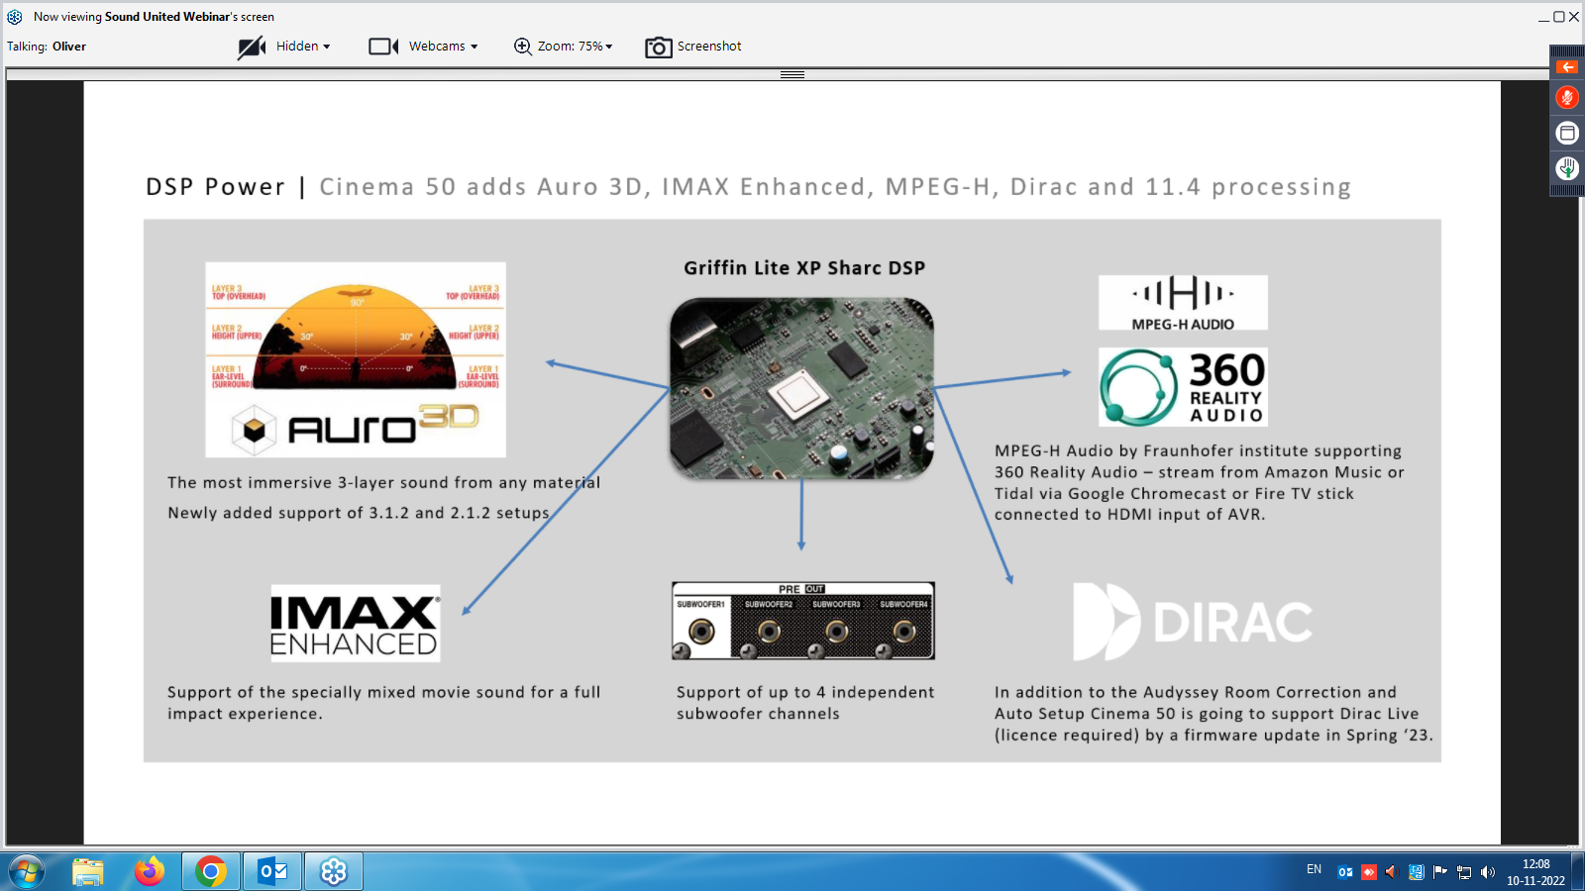Click the Outlook tray icon

pos(1345,872)
